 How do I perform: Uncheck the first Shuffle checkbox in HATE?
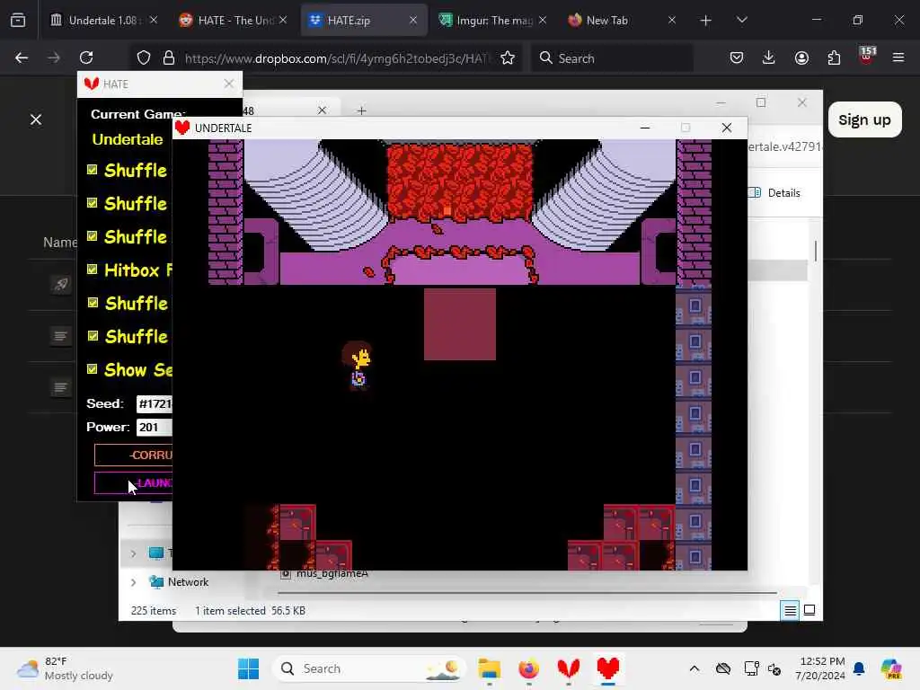[93, 170]
